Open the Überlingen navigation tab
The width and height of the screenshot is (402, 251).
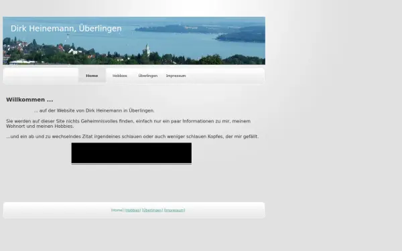pyautogui.click(x=148, y=76)
